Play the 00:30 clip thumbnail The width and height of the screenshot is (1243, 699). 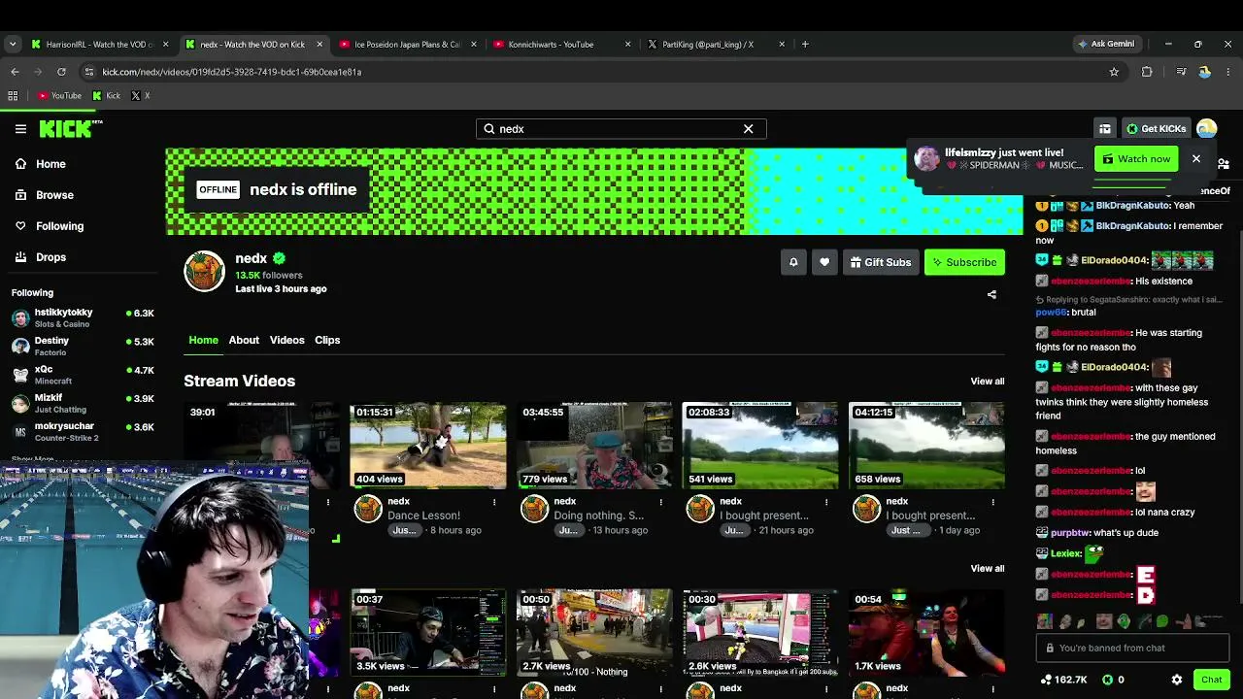click(760, 632)
